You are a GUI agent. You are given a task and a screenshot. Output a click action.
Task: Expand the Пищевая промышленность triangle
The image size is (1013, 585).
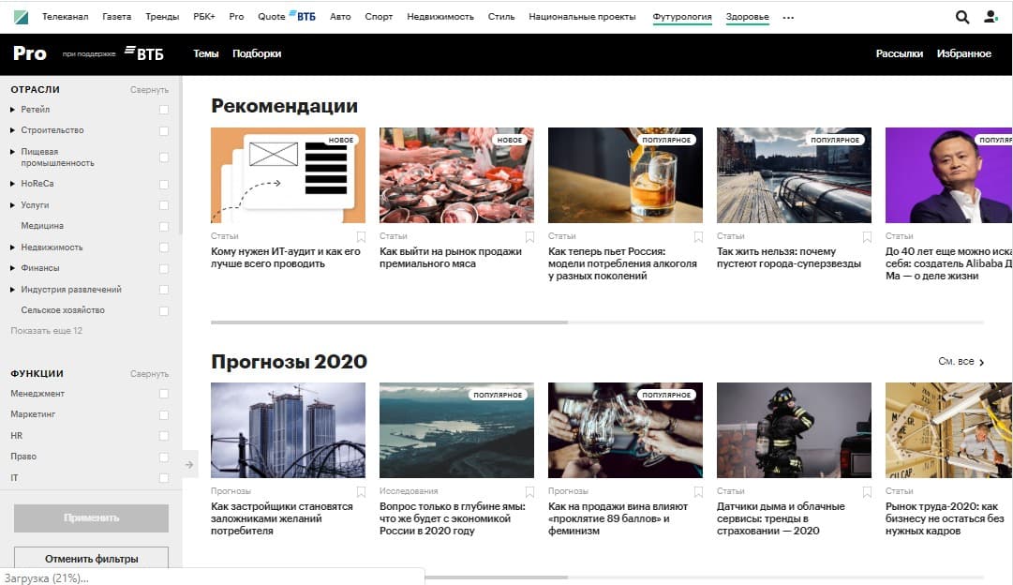[x=12, y=151]
